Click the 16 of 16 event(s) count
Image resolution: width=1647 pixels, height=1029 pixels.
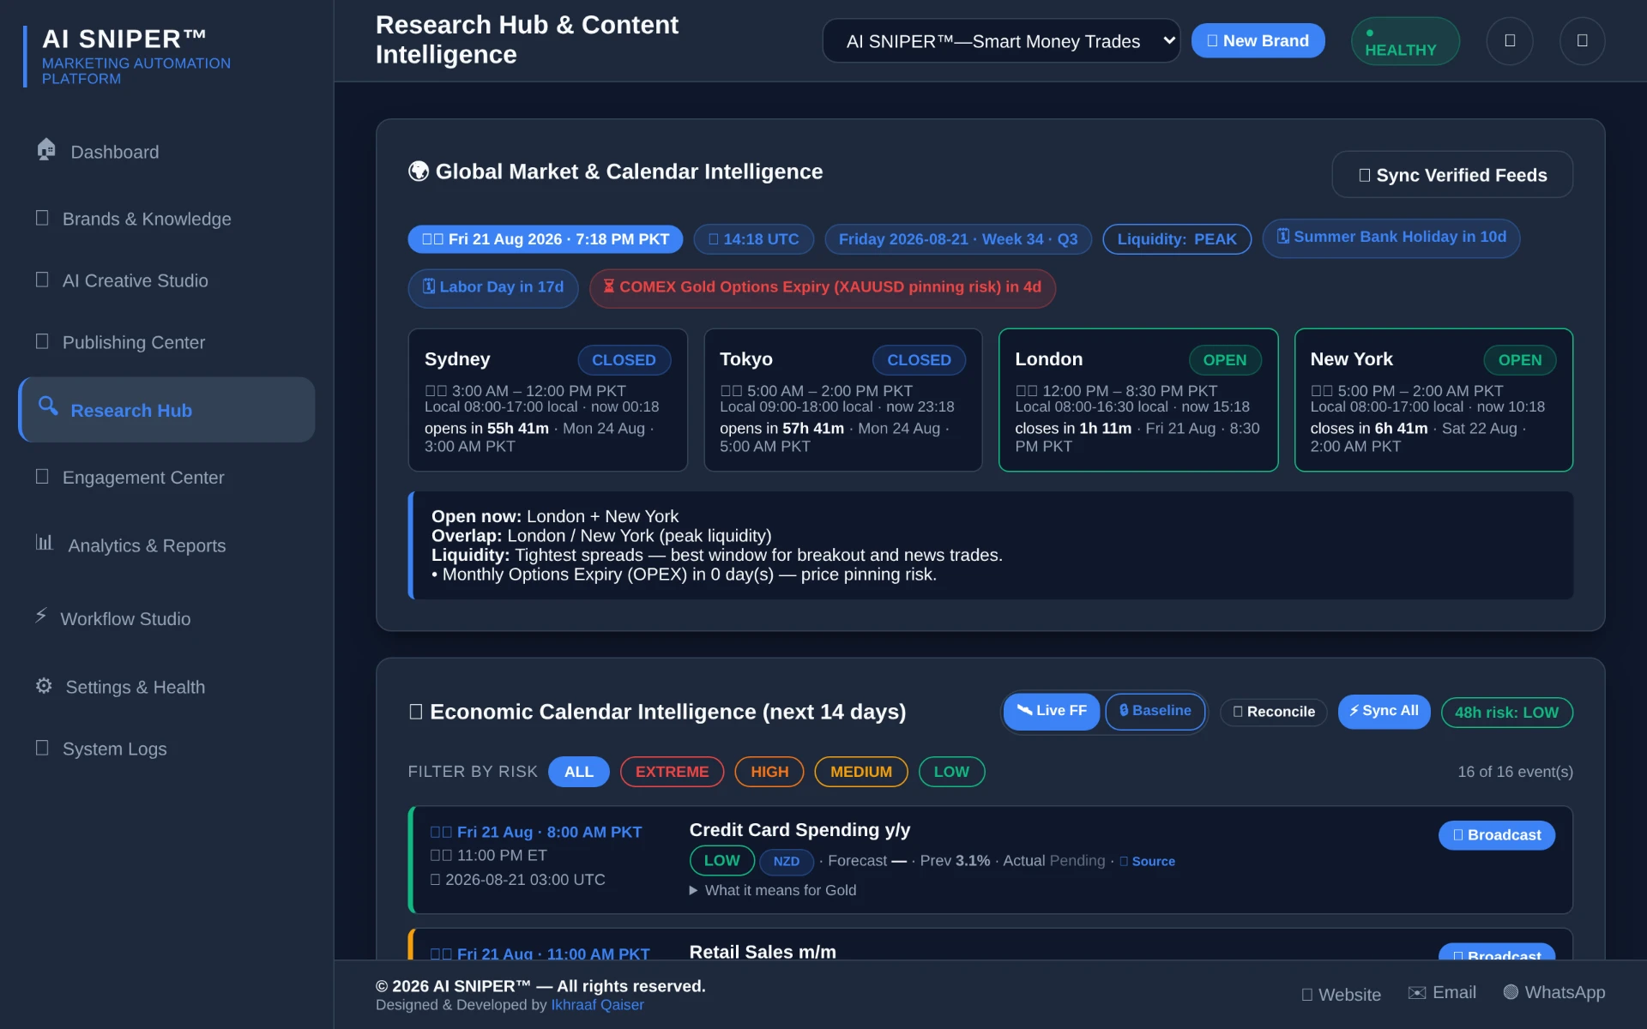[1515, 772]
